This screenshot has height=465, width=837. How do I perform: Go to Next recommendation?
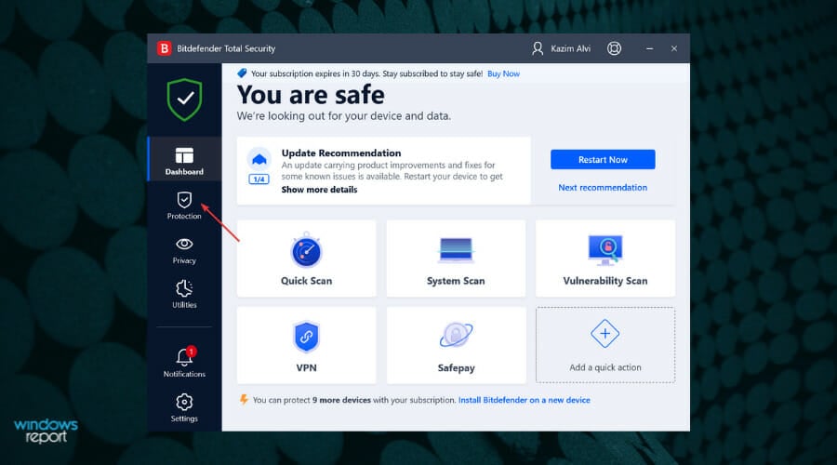coord(603,187)
